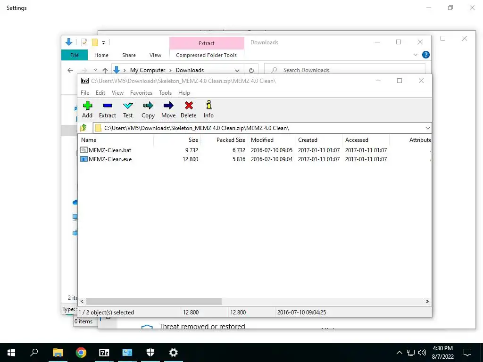The height and width of the screenshot is (362, 483).
Task: Click the My Computer breadcrumb in Explorer
Action: tap(148, 70)
